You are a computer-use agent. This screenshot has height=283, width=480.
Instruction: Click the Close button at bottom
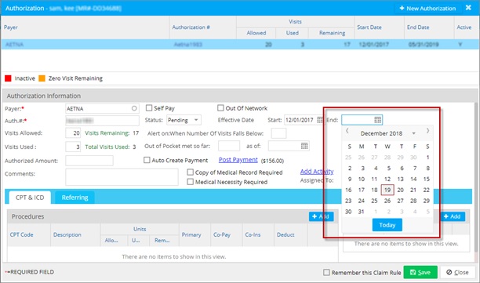click(x=457, y=272)
